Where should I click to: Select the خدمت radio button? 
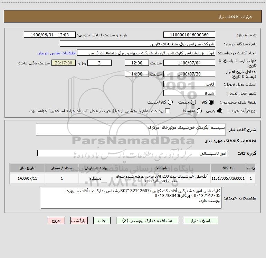[193, 102]
